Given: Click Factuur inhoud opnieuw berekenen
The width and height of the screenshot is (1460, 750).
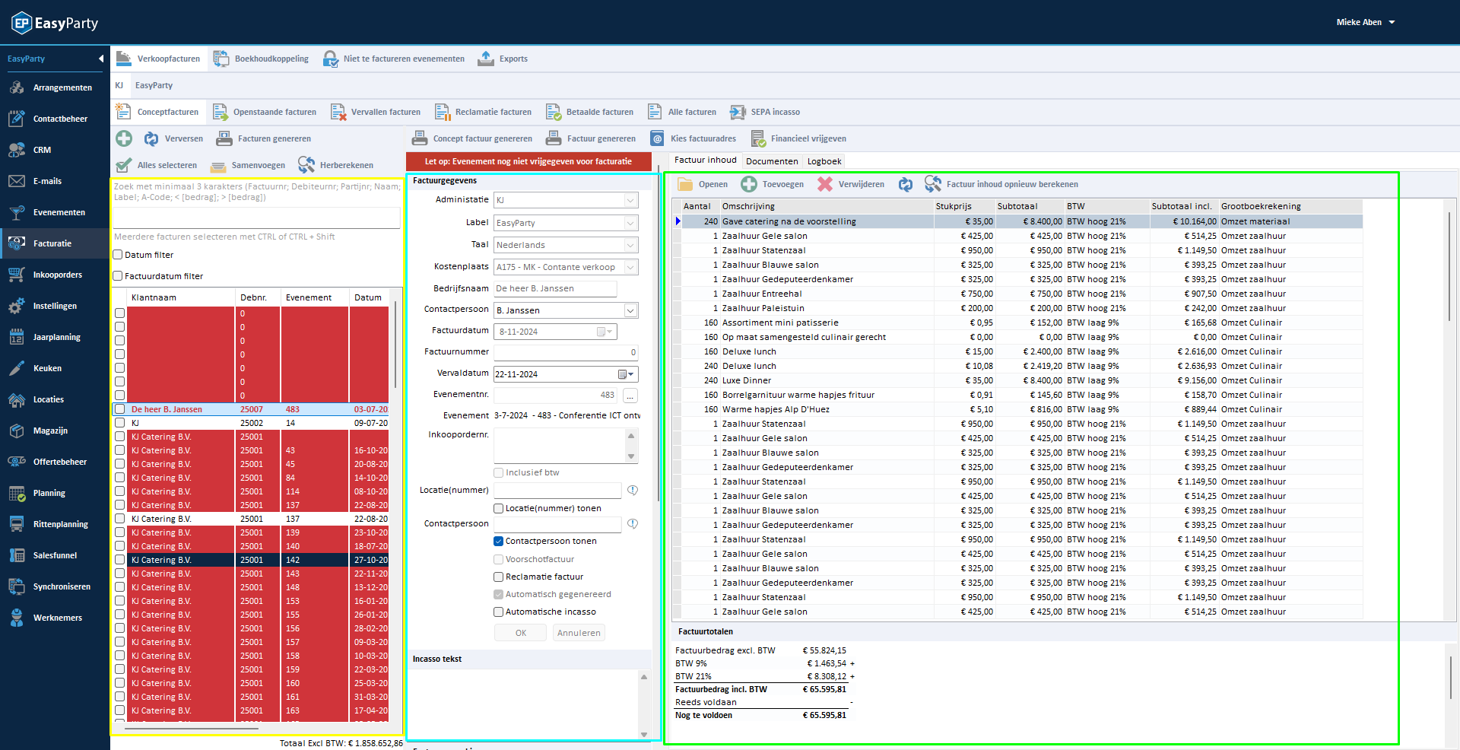Looking at the screenshot, I should click(x=1001, y=184).
